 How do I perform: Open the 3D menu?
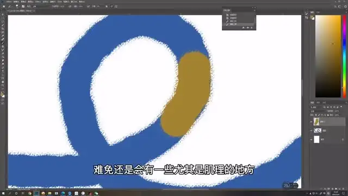pyautogui.click(x=59, y=2)
